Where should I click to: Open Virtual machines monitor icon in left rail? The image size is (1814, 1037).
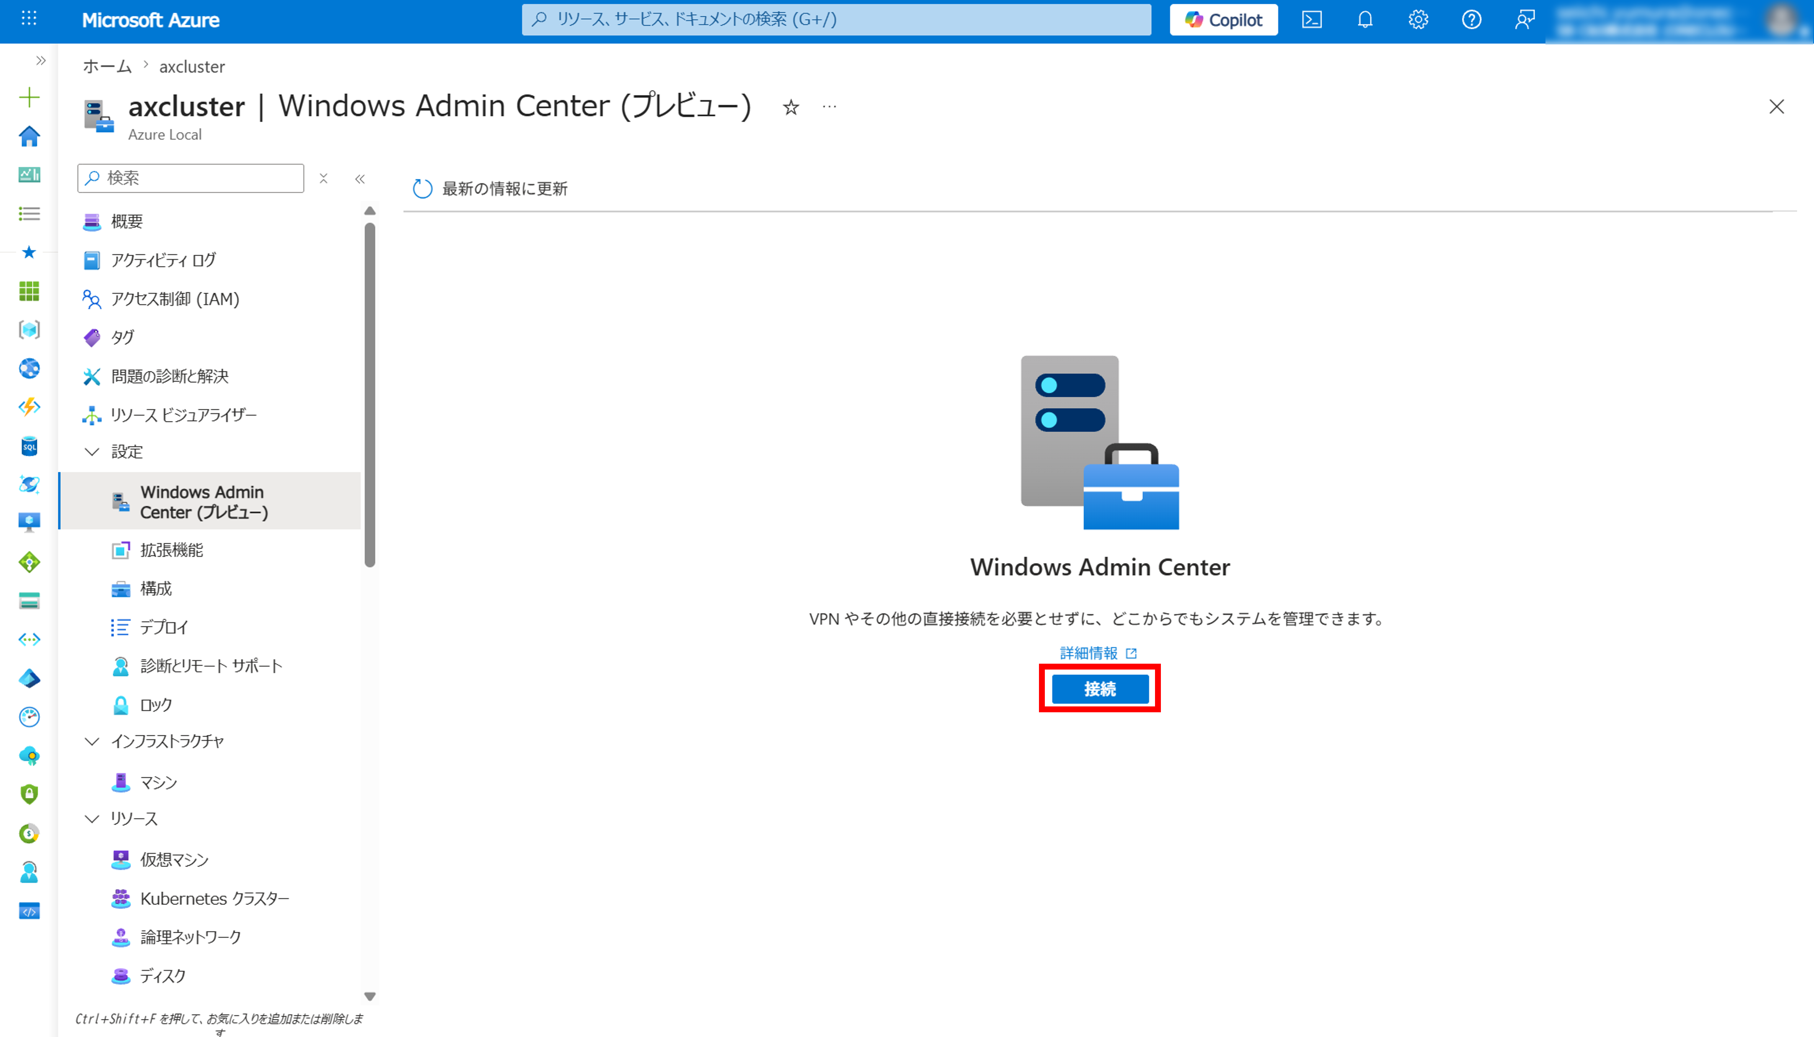pyautogui.click(x=29, y=523)
